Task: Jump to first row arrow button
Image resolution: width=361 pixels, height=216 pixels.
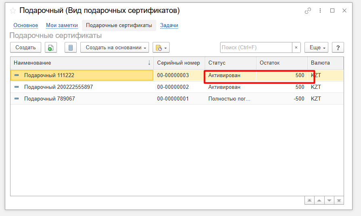Action: tap(309, 200)
